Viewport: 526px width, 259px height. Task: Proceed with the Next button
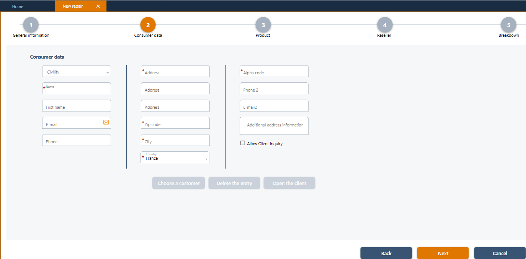click(x=443, y=253)
